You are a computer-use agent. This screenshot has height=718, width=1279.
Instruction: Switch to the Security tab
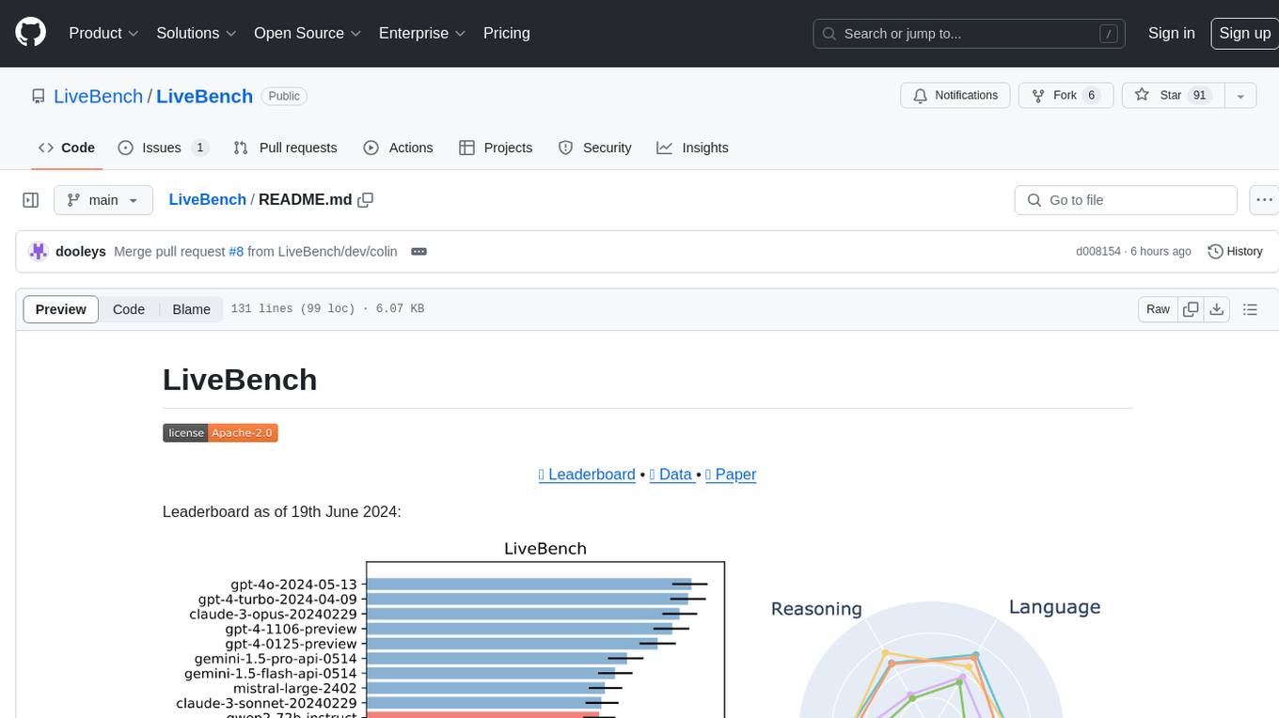point(594,148)
